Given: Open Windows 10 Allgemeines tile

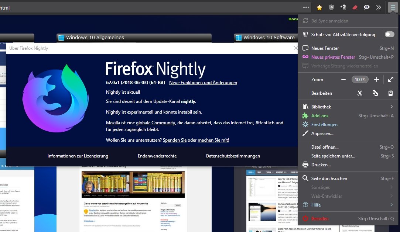Looking at the screenshot, I should (134, 37).
